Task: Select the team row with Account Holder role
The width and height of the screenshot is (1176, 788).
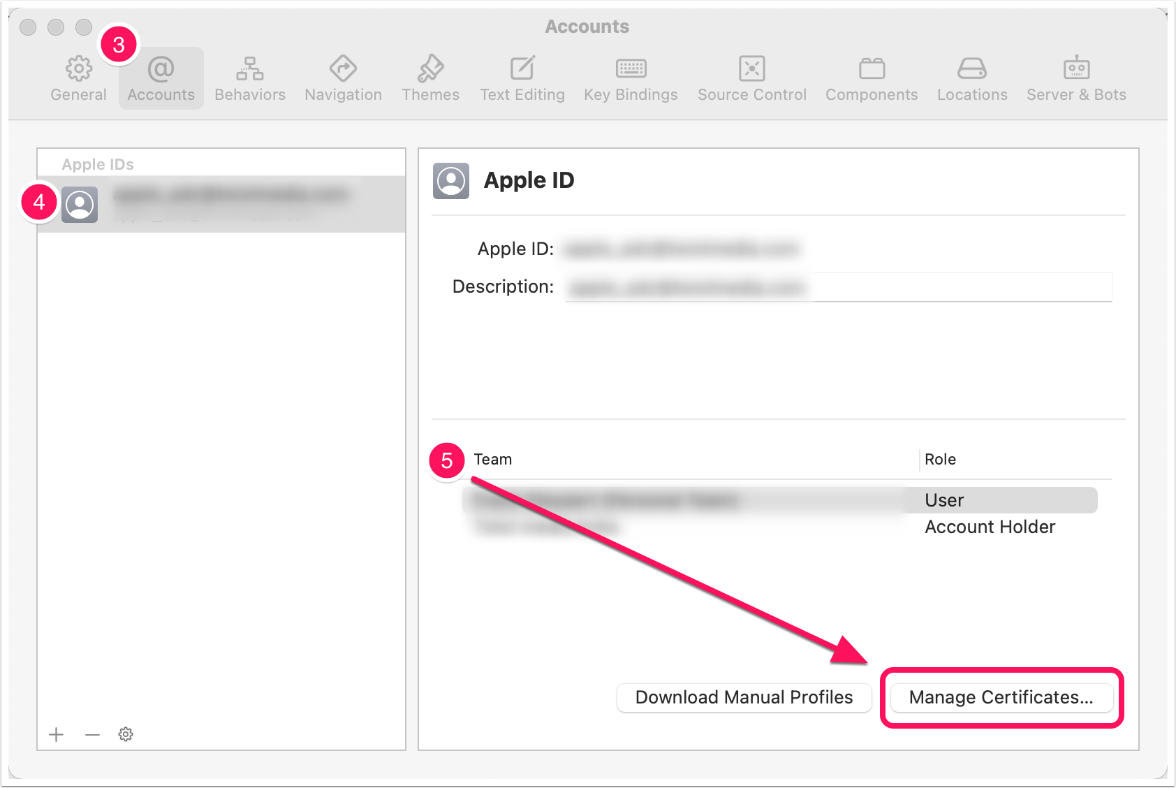Action: point(780,527)
